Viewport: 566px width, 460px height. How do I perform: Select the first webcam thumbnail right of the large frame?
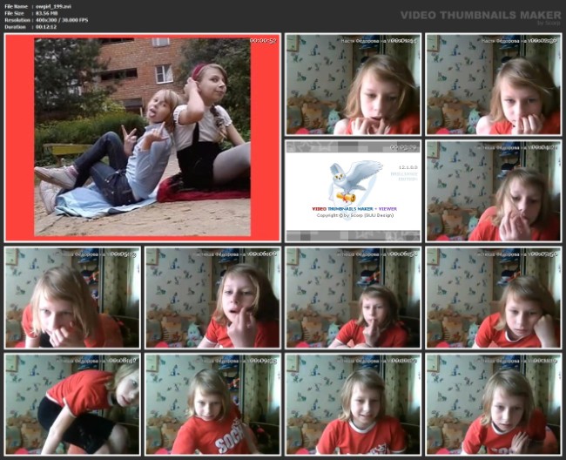click(x=353, y=84)
